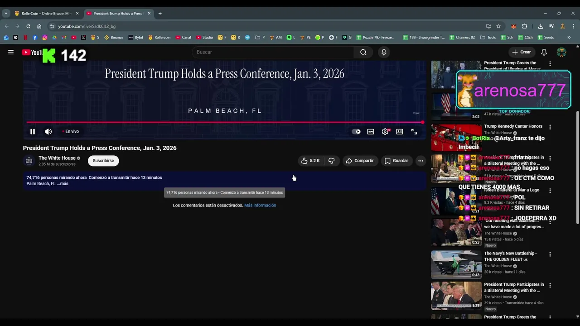The width and height of the screenshot is (580, 326).
Task: Open the Studio bookmark
Action: click(204, 38)
